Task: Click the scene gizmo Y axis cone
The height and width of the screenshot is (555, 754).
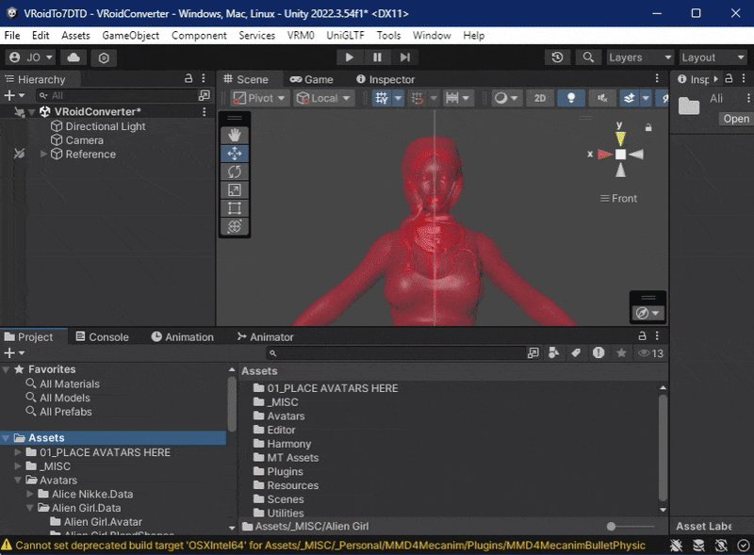Action: tap(620, 139)
